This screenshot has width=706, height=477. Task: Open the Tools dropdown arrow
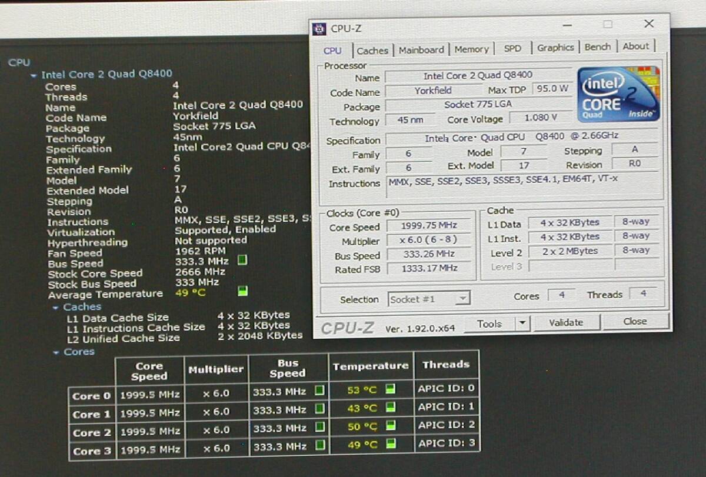[x=522, y=323]
